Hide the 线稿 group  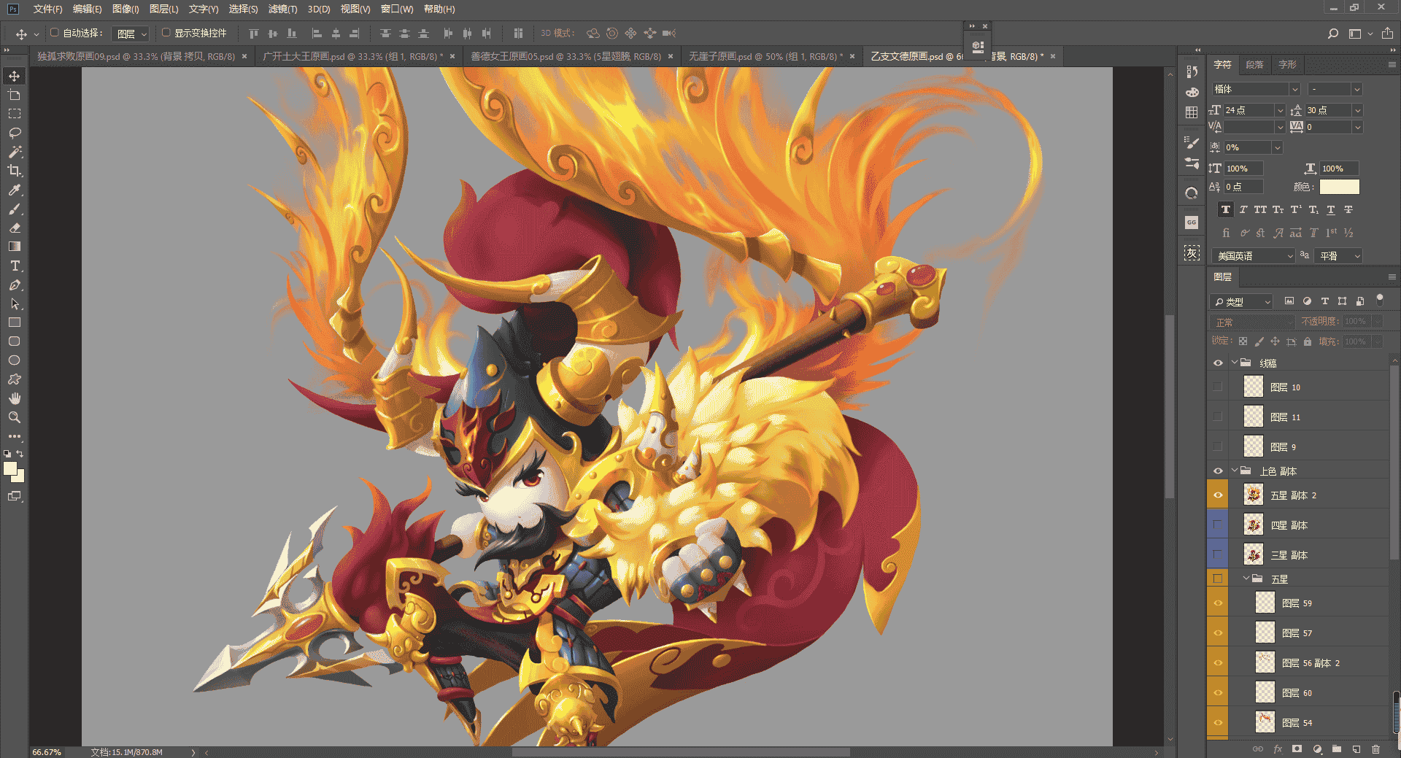[x=1218, y=363]
